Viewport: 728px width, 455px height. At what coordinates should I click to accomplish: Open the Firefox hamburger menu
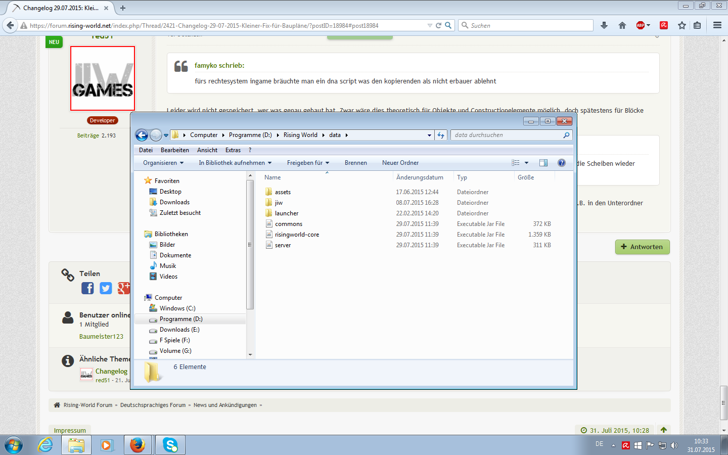717,25
